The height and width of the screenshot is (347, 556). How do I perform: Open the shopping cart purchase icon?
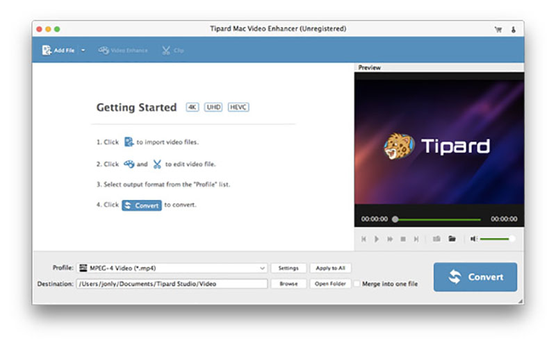[498, 29]
